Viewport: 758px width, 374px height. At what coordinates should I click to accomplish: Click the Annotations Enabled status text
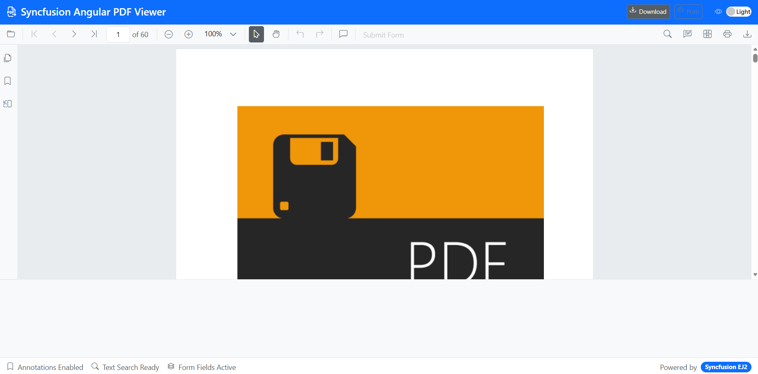[51, 367]
